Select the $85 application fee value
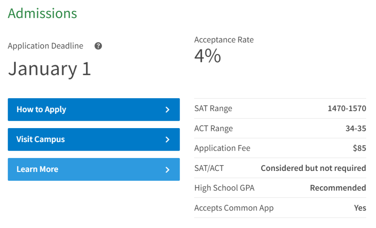This screenshot has width=376, height=228. tap(359, 148)
